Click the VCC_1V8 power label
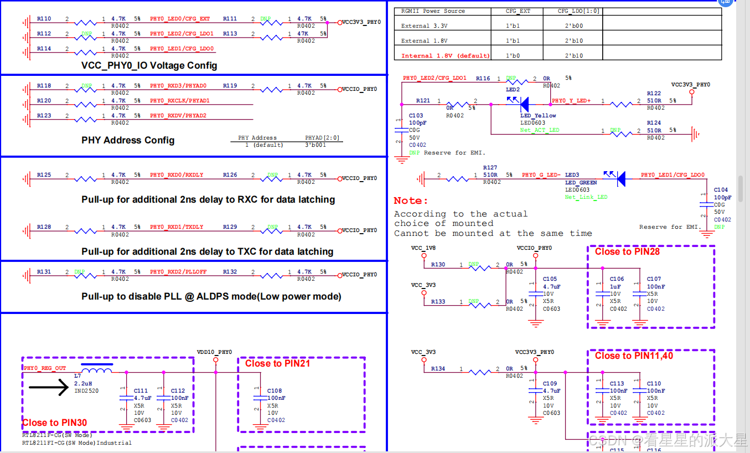This screenshot has height=453, width=750. coord(423,248)
